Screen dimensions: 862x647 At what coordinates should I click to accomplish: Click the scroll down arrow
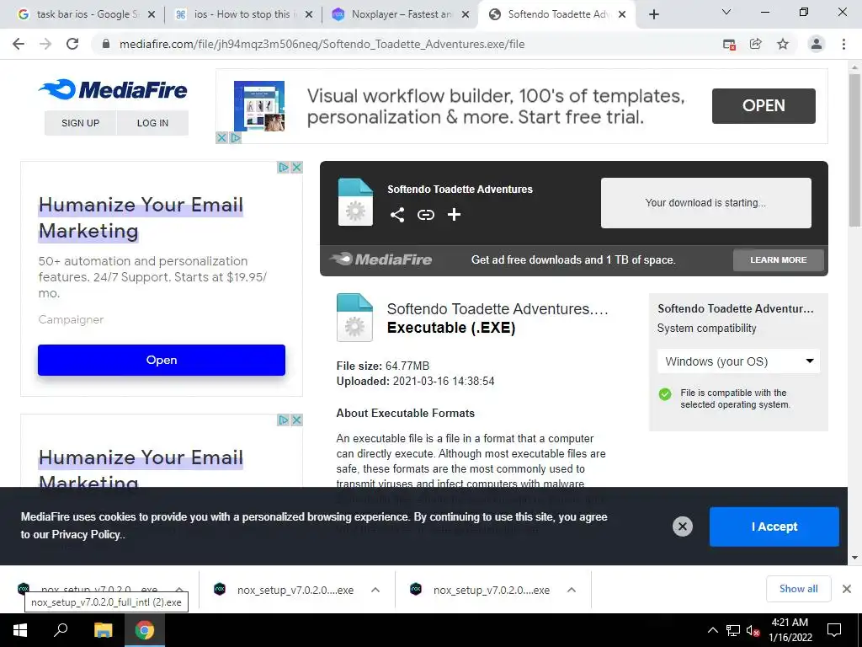click(x=854, y=558)
